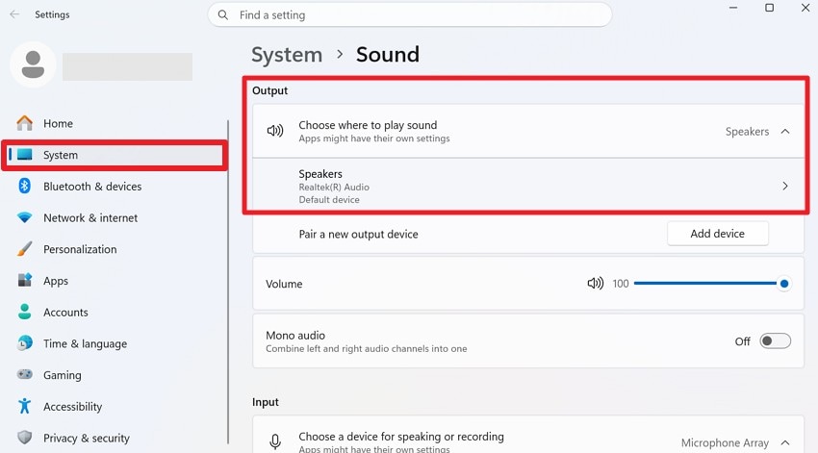Select the Speakers Realtek(R) Audio device row
The width and height of the screenshot is (818, 453).
click(528, 186)
